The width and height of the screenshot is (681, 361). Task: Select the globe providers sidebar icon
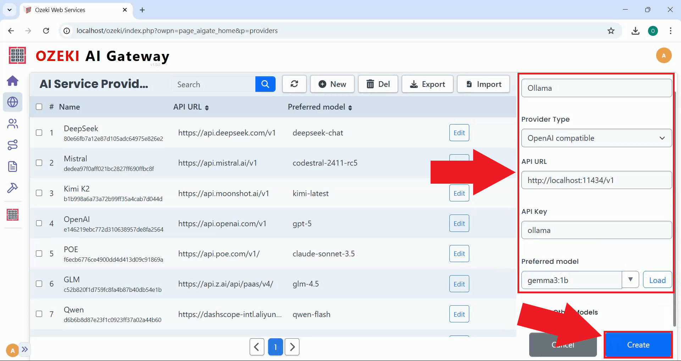click(13, 102)
